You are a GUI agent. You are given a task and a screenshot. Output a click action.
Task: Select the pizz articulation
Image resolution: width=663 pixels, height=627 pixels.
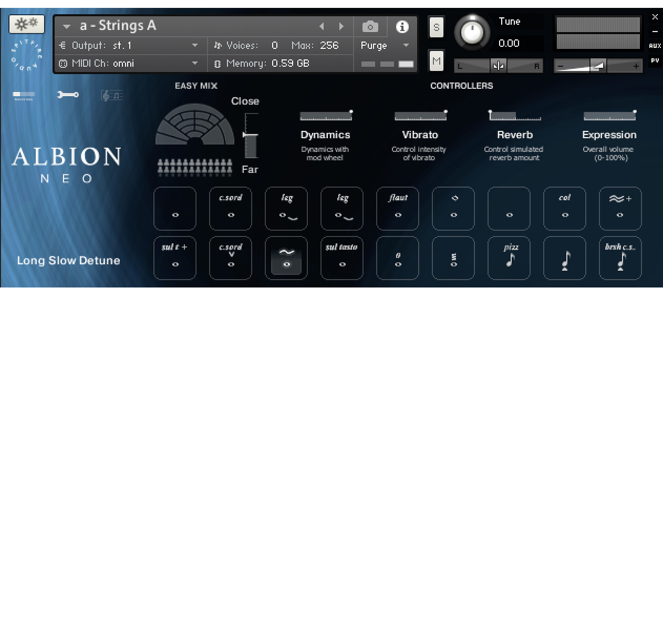point(509,258)
